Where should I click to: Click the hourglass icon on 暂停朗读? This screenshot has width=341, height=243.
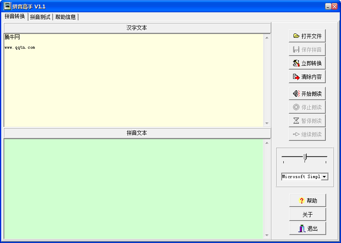pos(296,121)
